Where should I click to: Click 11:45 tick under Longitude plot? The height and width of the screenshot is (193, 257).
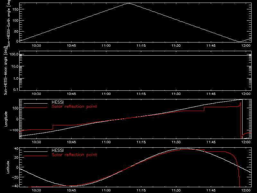[x=211, y=142]
